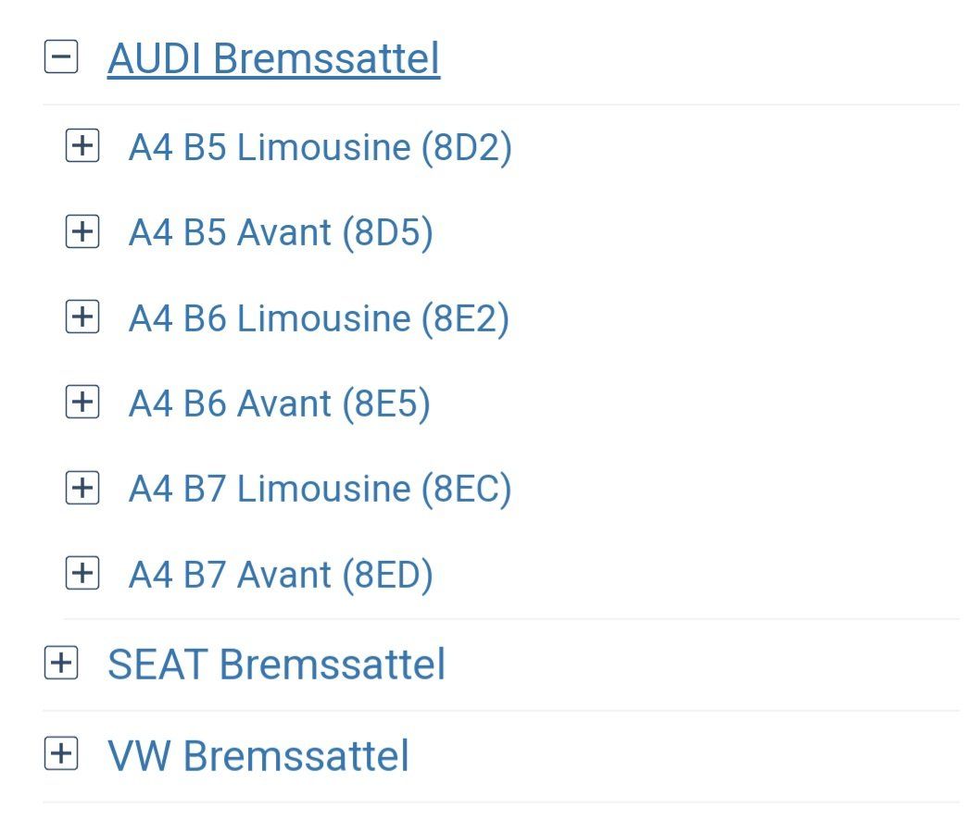Choose A4 B6 Limousine (8E2) model
This screenshot has width=980, height=833.
[x=319, y=318]
